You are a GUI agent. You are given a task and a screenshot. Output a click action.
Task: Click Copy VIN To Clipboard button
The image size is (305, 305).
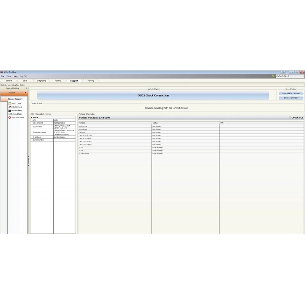pyautogui.click(x=291, y=93)
